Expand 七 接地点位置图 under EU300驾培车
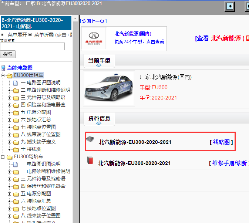249x223 pixels. pyautogui.click(x=9, y=209)
